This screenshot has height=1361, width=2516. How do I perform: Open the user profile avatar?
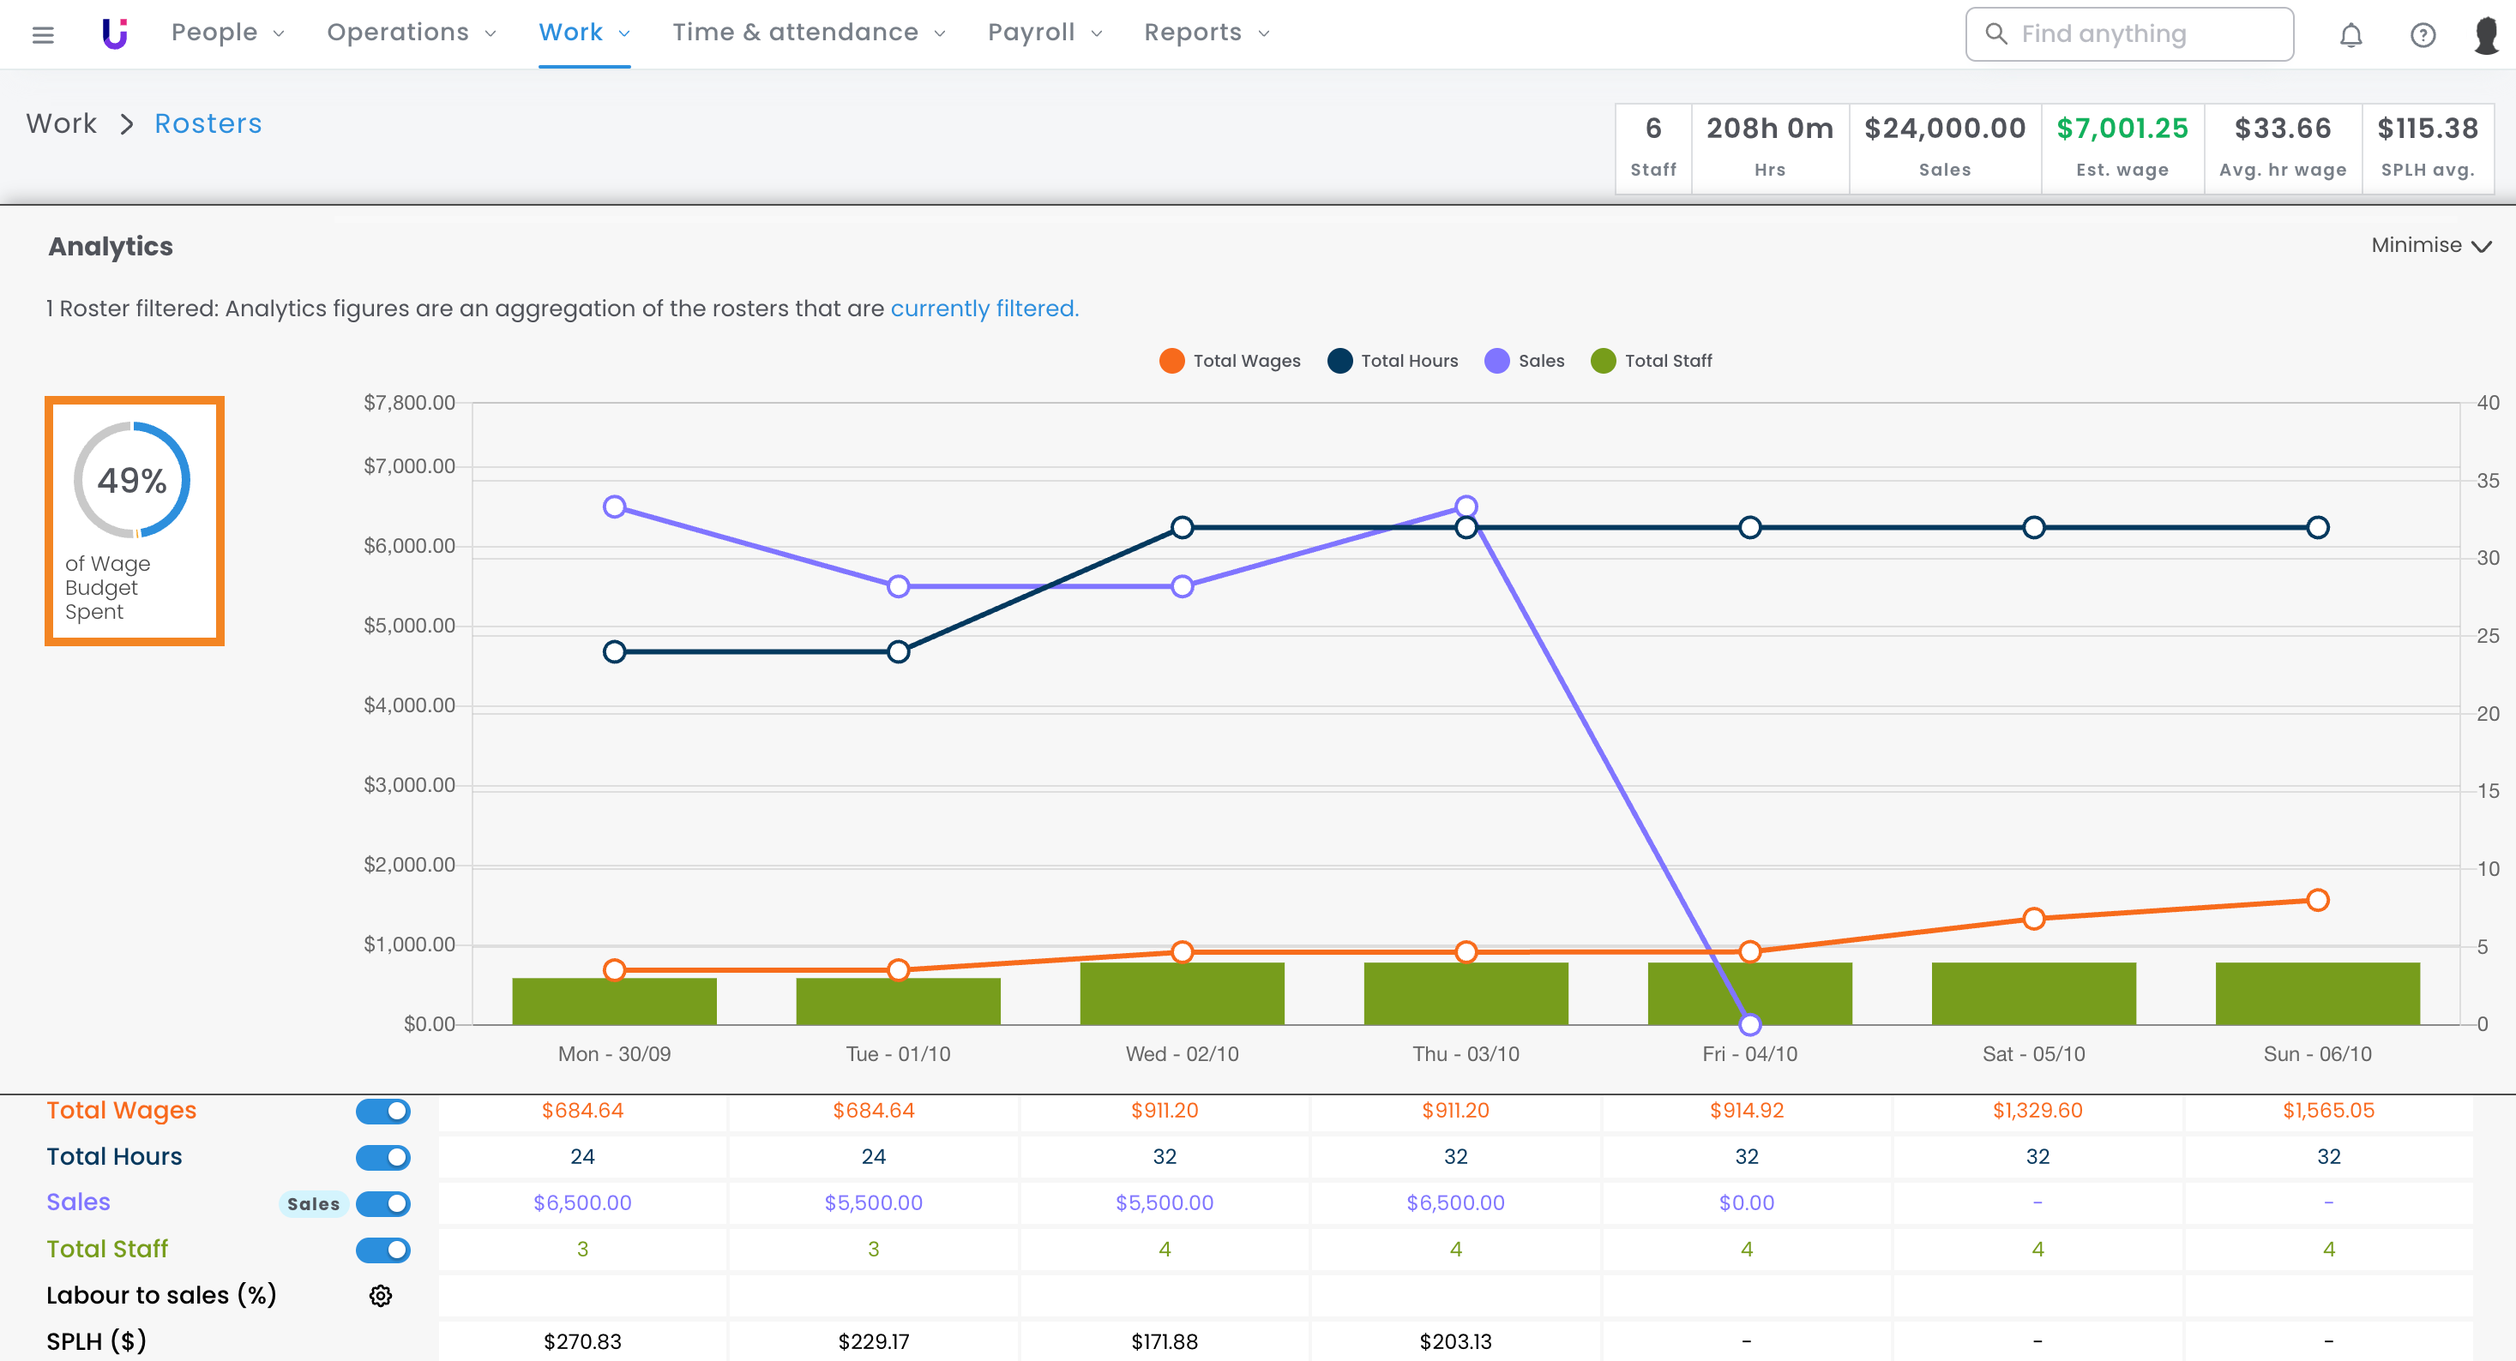tap(2486, 35)
